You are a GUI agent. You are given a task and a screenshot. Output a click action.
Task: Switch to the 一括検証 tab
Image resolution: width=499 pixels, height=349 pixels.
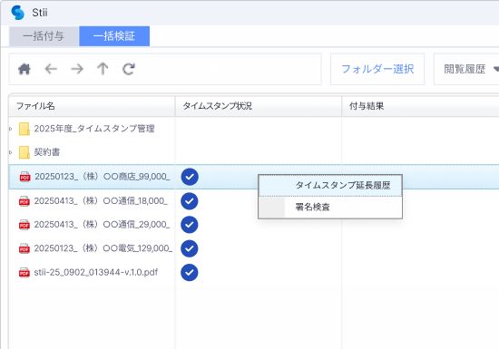[114, 36]
